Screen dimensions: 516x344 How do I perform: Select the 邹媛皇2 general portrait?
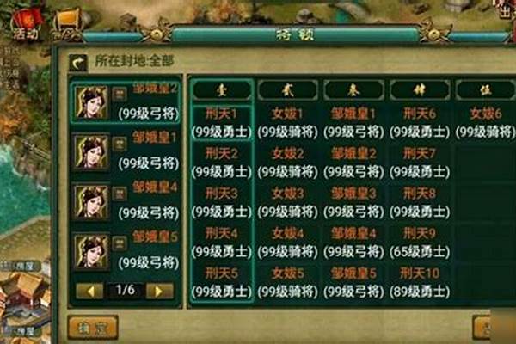pos(91,102)
